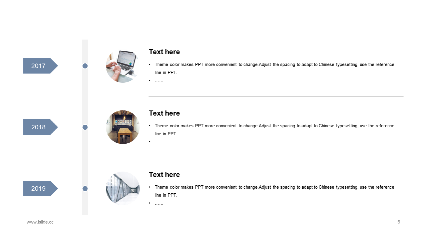
Task: Select the meeting room circular photo
Action: 123,127
